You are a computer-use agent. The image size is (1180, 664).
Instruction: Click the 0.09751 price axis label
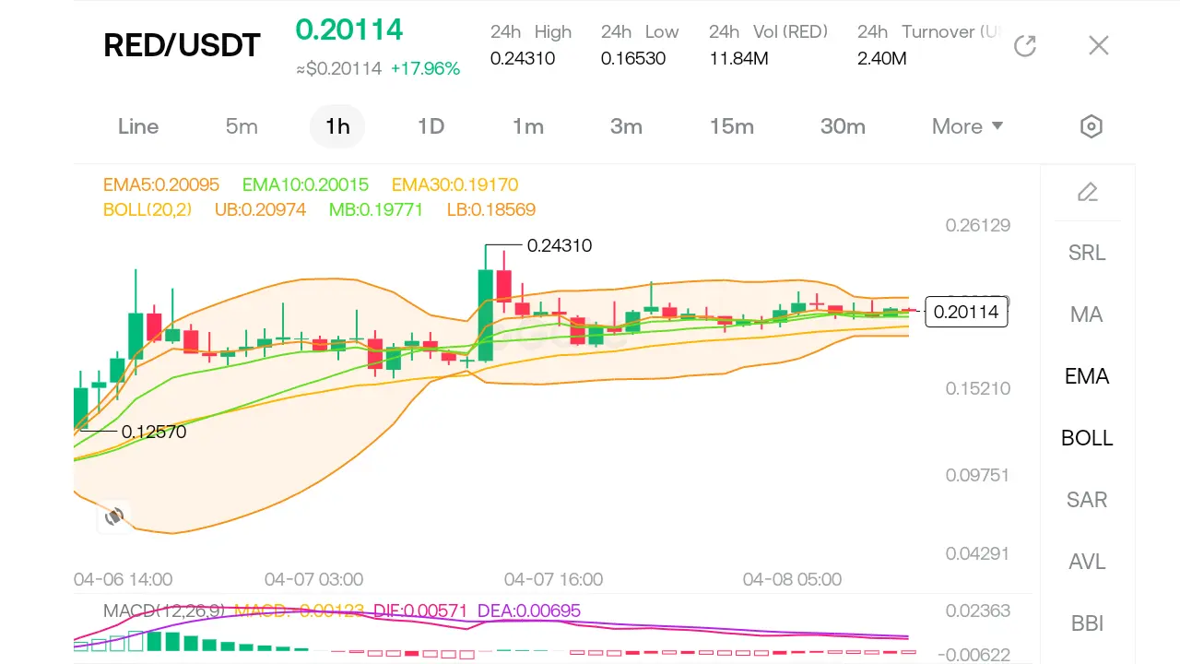(978, 475)
